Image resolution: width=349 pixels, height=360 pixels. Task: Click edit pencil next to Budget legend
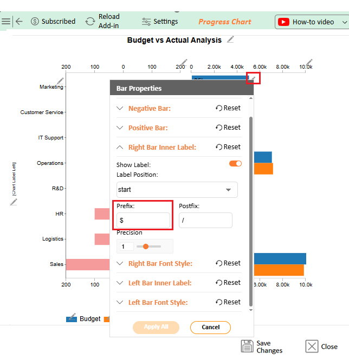pos(72,317)
